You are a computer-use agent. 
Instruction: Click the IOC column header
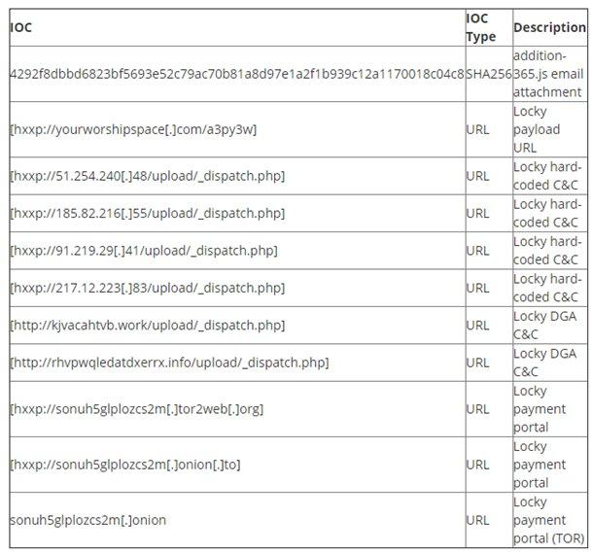[x=21, y=27]
